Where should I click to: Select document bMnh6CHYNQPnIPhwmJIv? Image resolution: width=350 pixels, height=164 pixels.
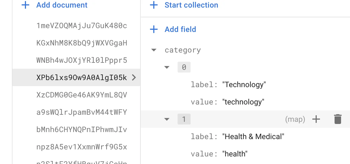[x=81, y=130]
